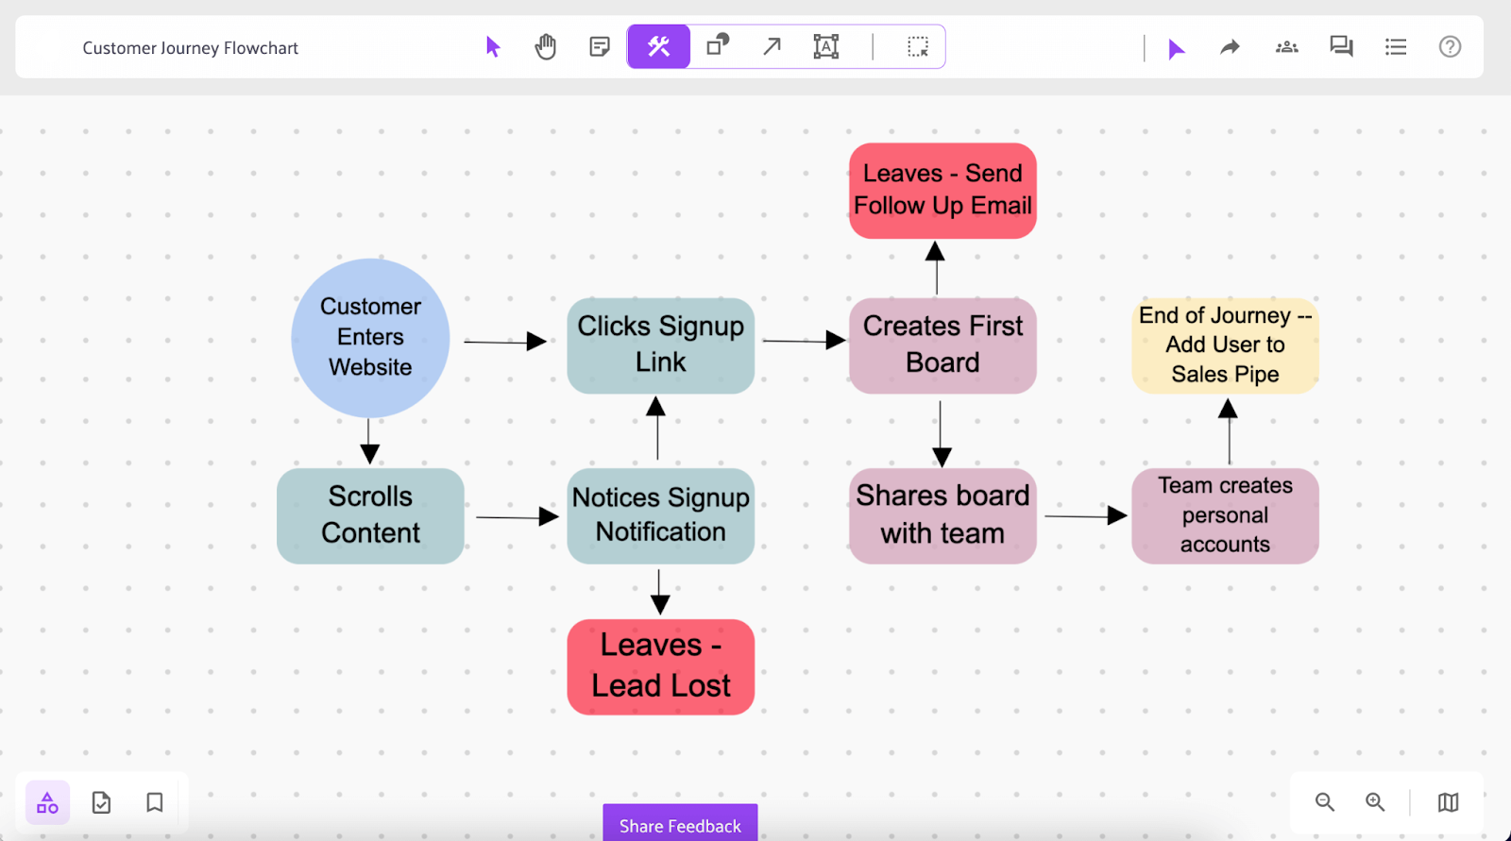Click the Customer Journey Flowchart title

pos(190,48)
